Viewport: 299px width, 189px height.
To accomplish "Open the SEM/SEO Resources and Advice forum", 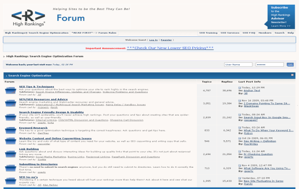I will (x=43, y=99).
